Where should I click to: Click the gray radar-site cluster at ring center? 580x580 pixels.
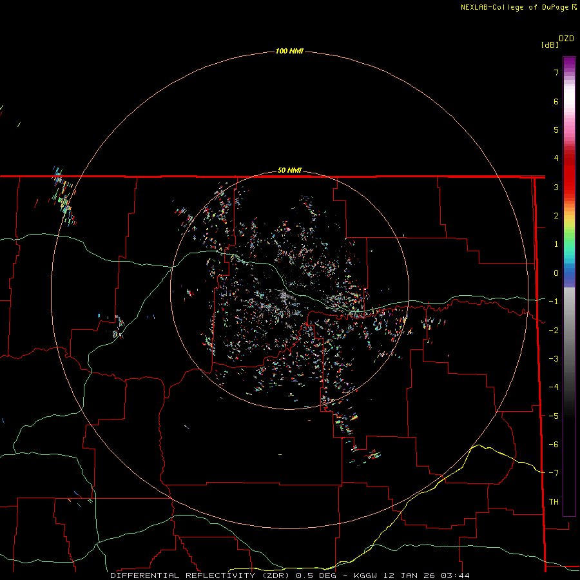point(285,295)
